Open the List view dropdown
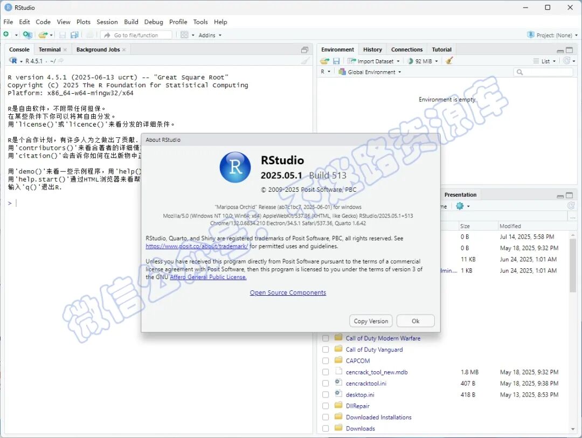 pos(544,61)
